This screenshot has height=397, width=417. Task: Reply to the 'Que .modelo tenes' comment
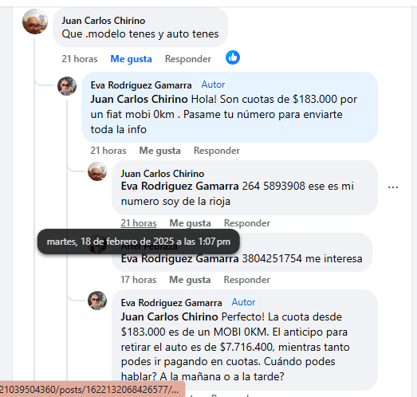click(188, 59)
